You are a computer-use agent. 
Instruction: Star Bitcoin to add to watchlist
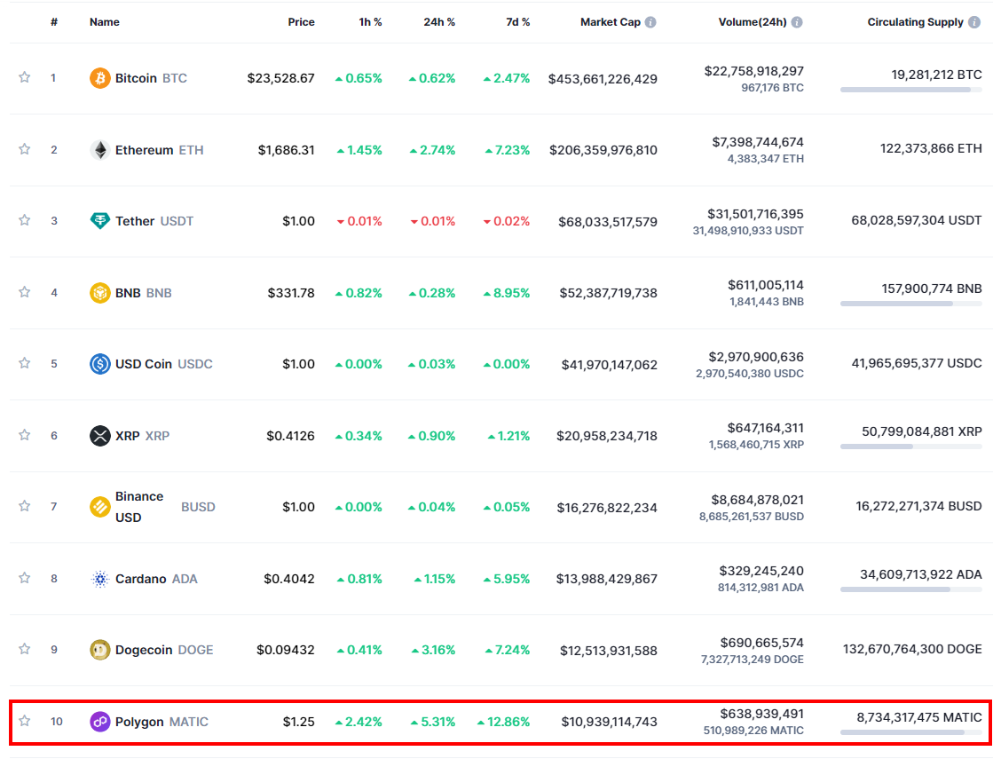25,77
